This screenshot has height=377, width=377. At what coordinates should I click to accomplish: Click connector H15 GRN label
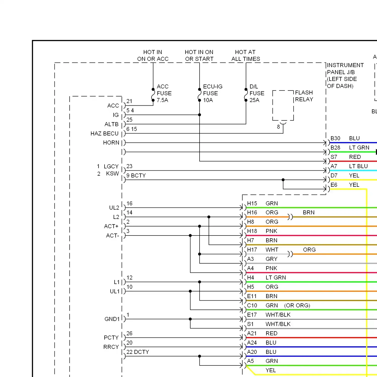tap(262, 203)
